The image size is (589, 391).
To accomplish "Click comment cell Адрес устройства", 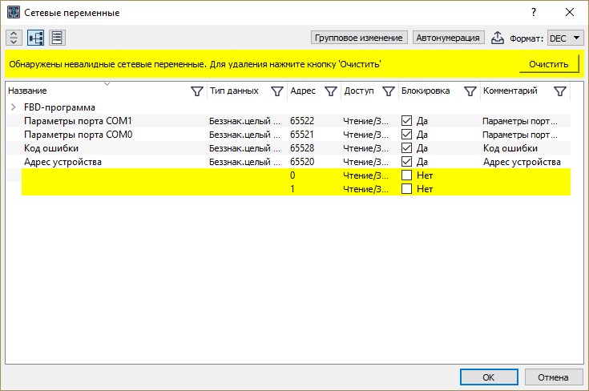I will coord(522,162).
